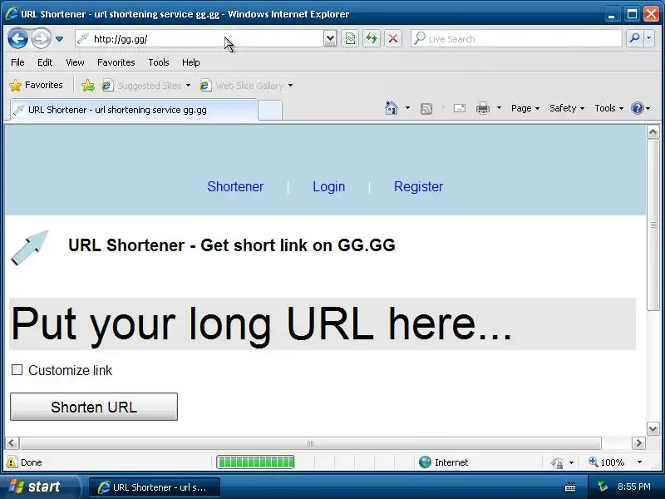Click the vertical scrollbar thumb
This screenshot has height=499, width=665.
pyautogui.click(x=653, y=225)
